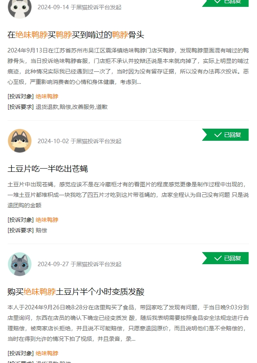The width and height of the screenshot is (257, 363).
Task: Click the 已回复 badge on the 2024-10-02 complaint
Action: click(x=225, y=135)
